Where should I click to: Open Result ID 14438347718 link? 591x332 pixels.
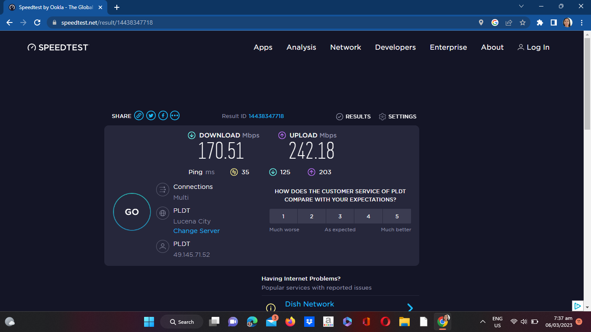pyautogui.click(x=266, y=116)
